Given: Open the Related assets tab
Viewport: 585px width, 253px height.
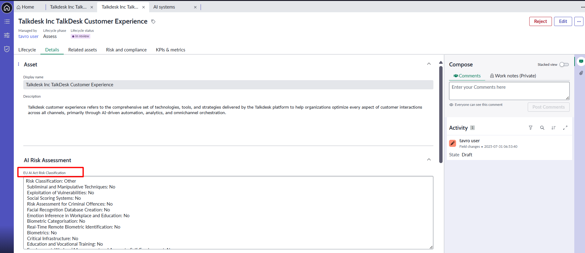Looking at the screenshot, I should [x=83, y=50].
